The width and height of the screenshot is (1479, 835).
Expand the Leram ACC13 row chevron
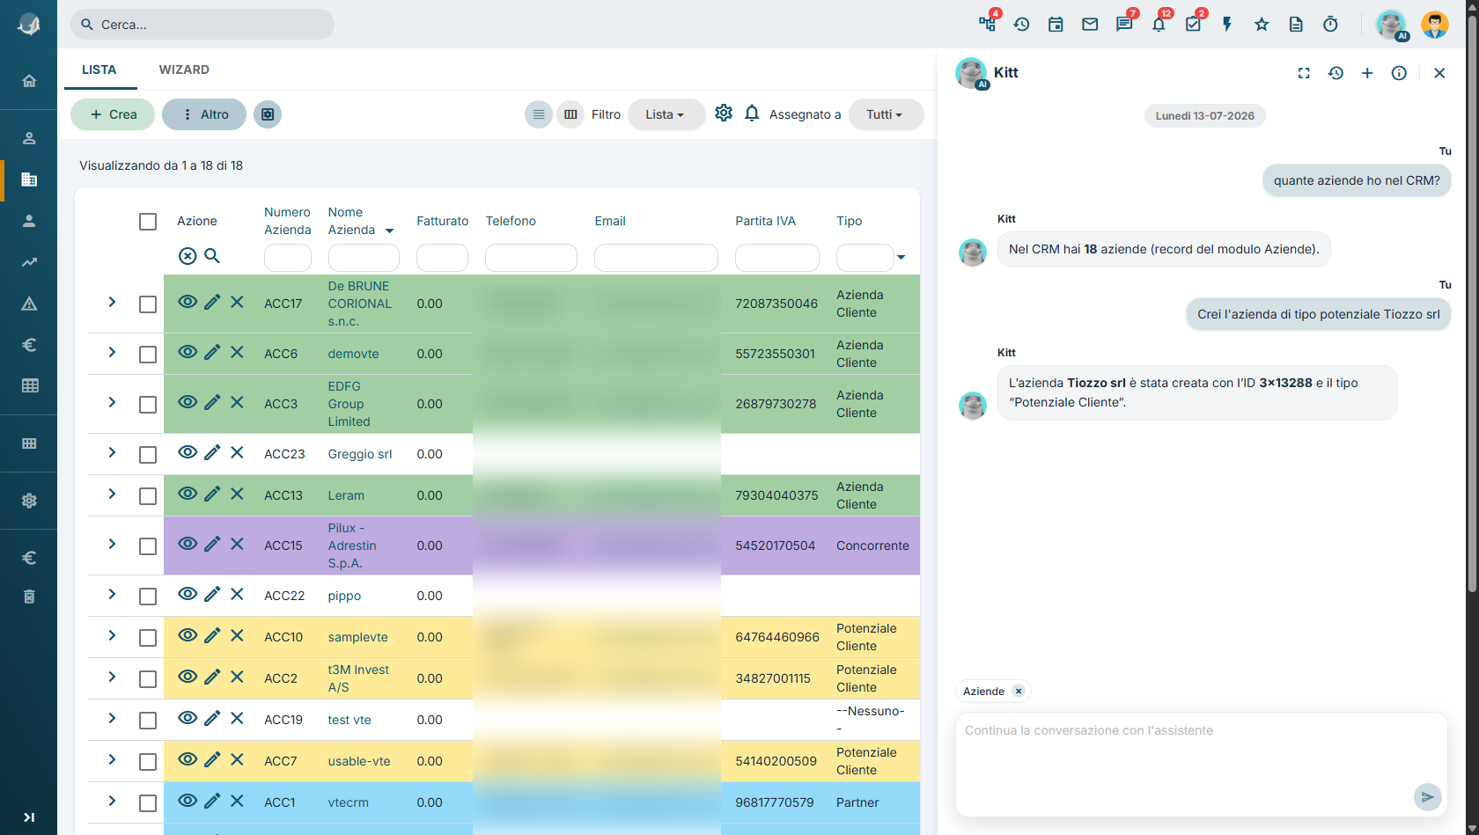point(112,494)
